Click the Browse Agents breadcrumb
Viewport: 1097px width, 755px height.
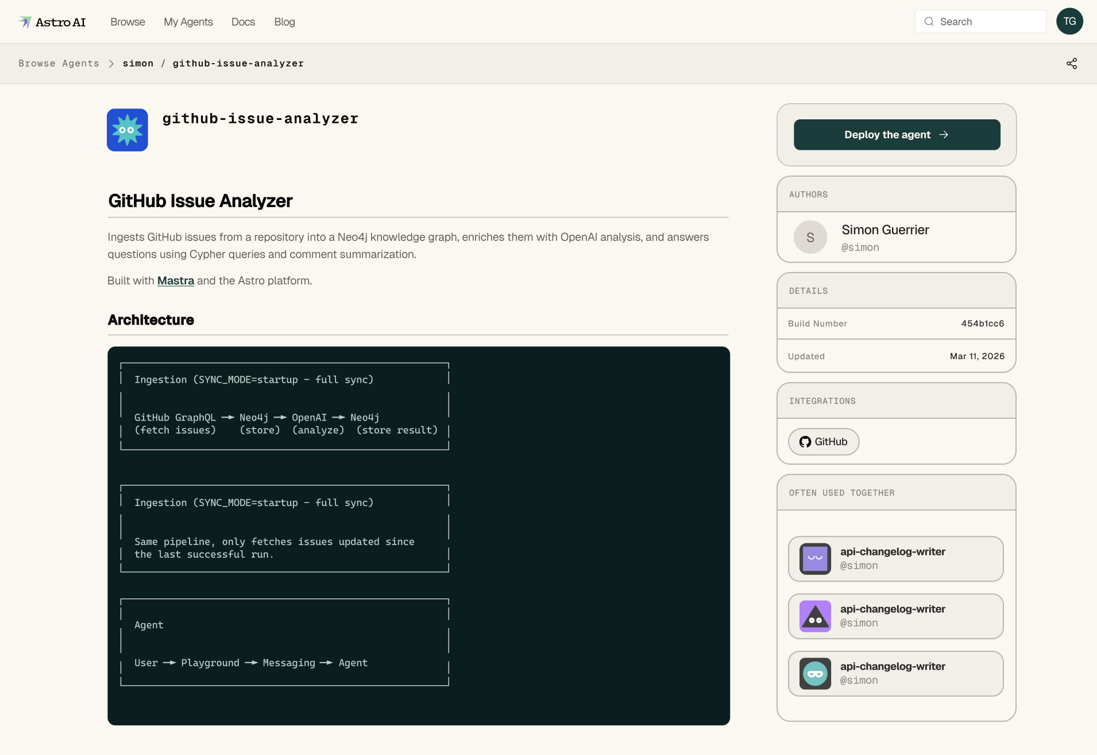coord(59,64)
